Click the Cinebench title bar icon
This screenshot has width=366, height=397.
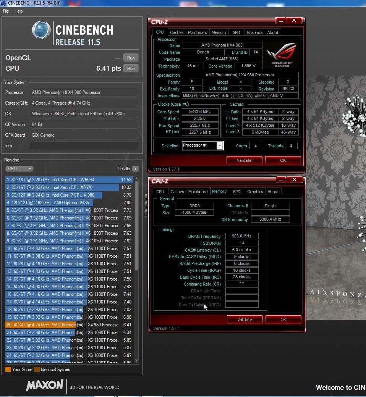pos(3,3)
